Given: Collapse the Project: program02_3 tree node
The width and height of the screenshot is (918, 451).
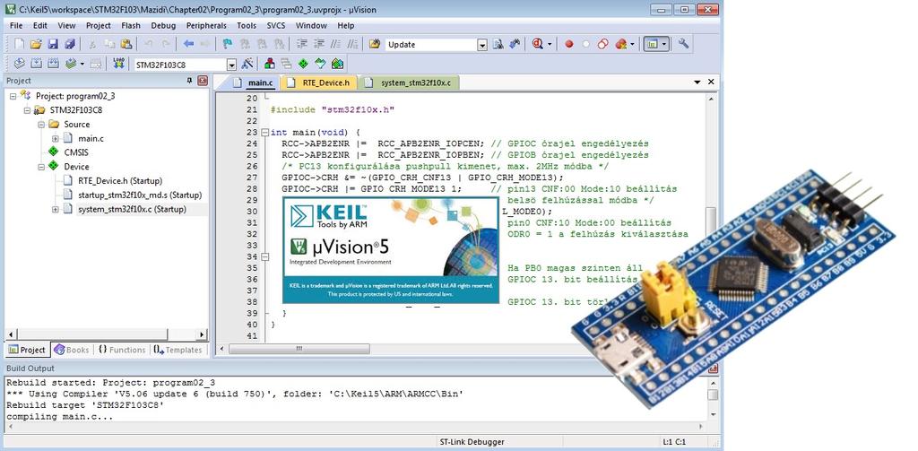Looking at the screenshot, I should click(x=13, y=96).
